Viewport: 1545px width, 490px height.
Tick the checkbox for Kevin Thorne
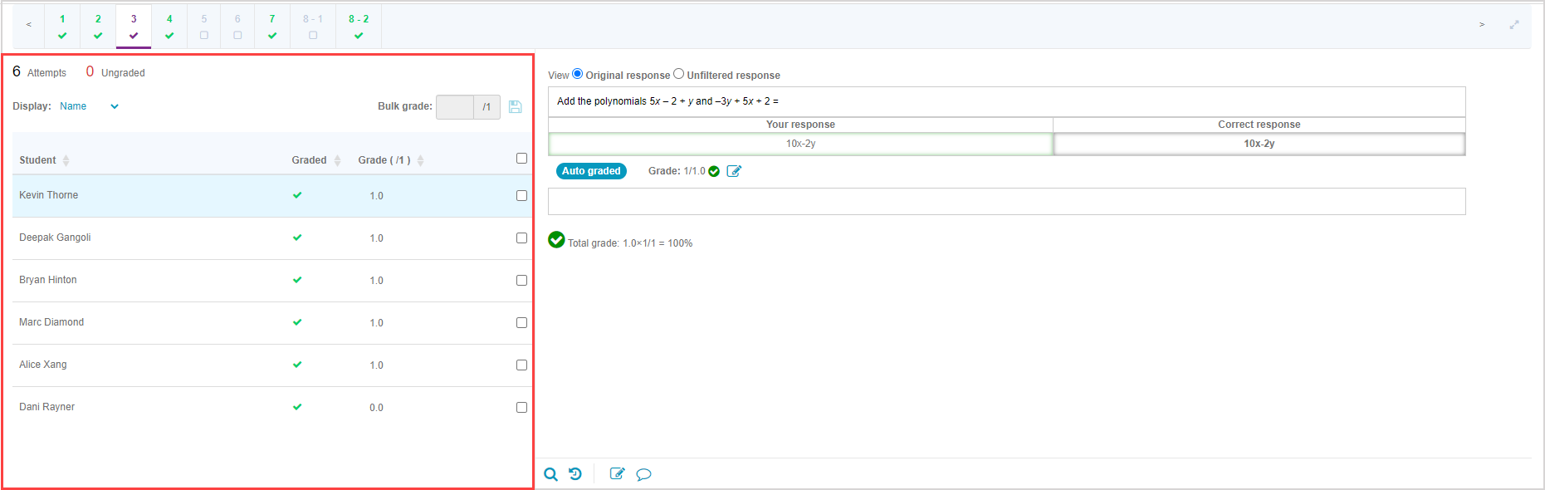[x=521, y=196]
